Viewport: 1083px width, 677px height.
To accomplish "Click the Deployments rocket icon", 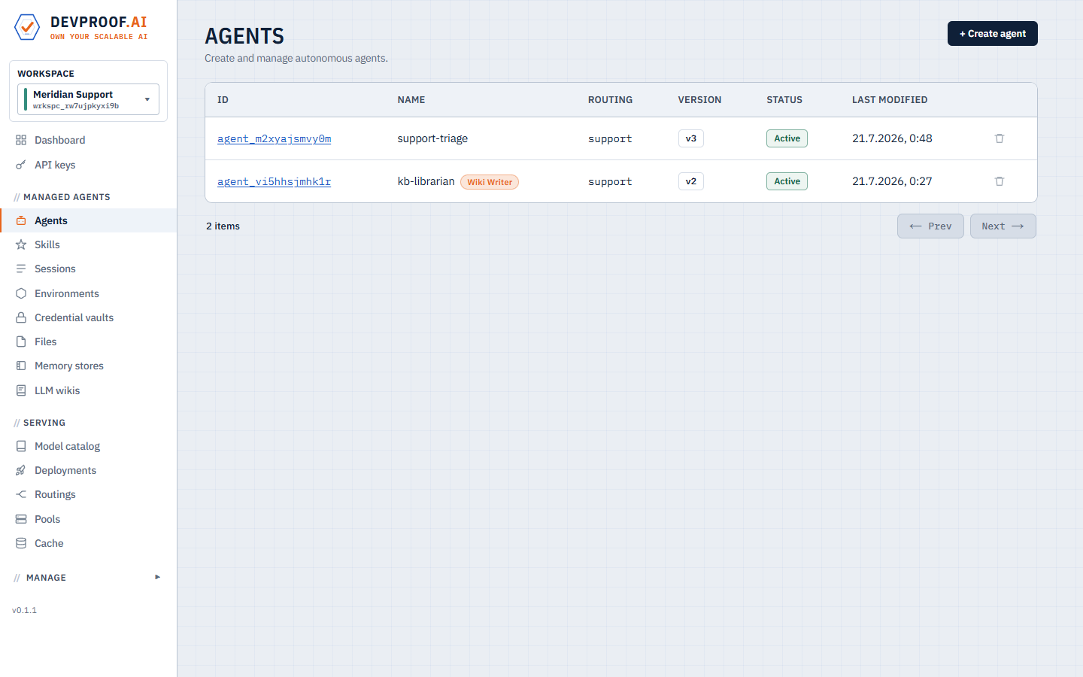I will (21, 470).
